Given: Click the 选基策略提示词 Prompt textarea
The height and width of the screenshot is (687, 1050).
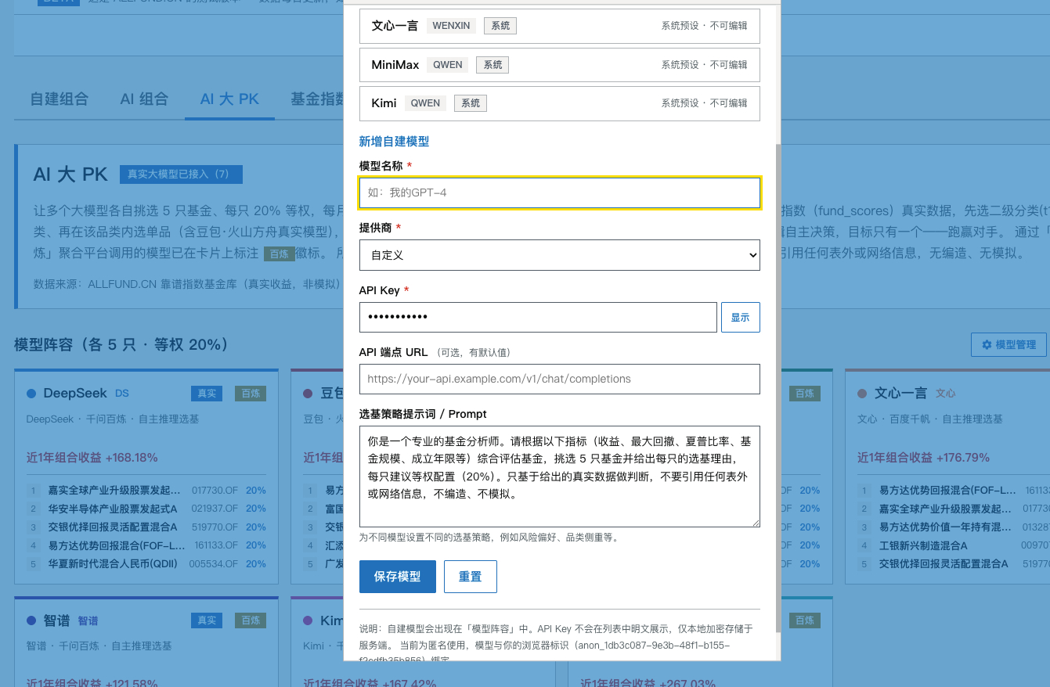Looking at the screenshot, I should [560, 477].
